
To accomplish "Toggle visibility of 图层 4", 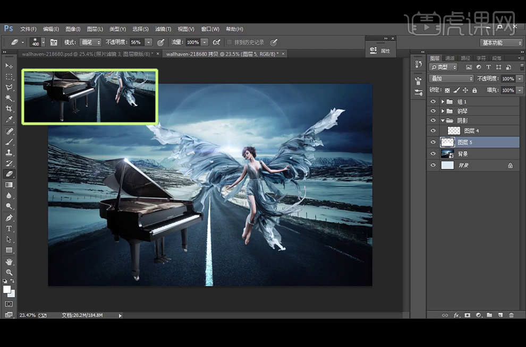I will click(433, 131).
